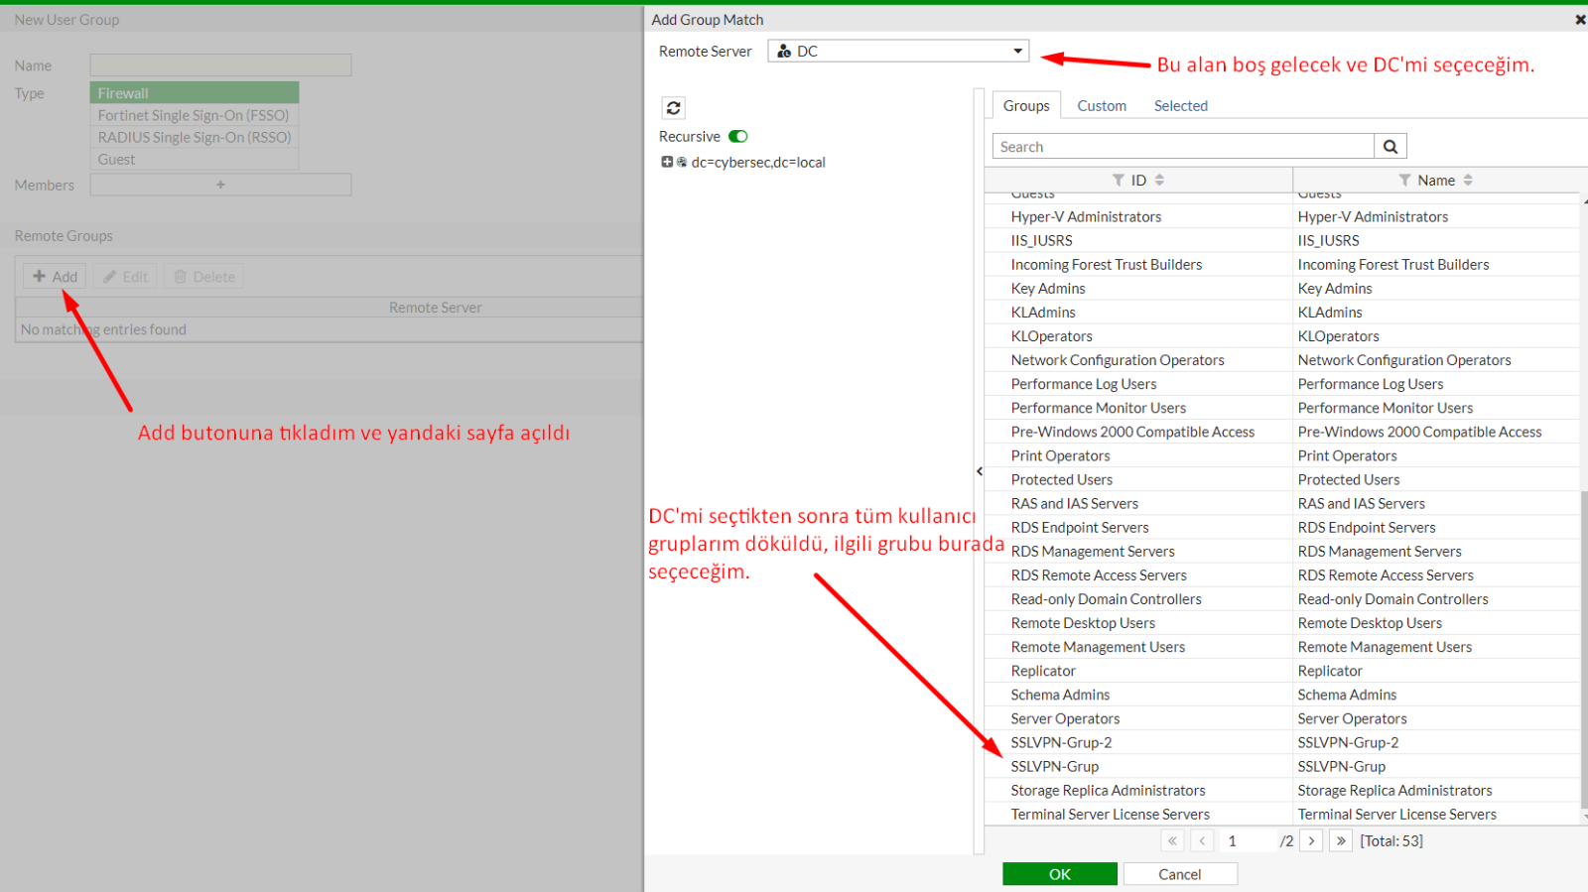Sort by the Name column arrows
The width and height of the screenshot is (1588, 892).
tap(1468, 181)
